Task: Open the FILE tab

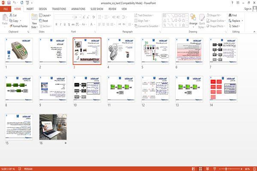Action: tap(6, 9)
